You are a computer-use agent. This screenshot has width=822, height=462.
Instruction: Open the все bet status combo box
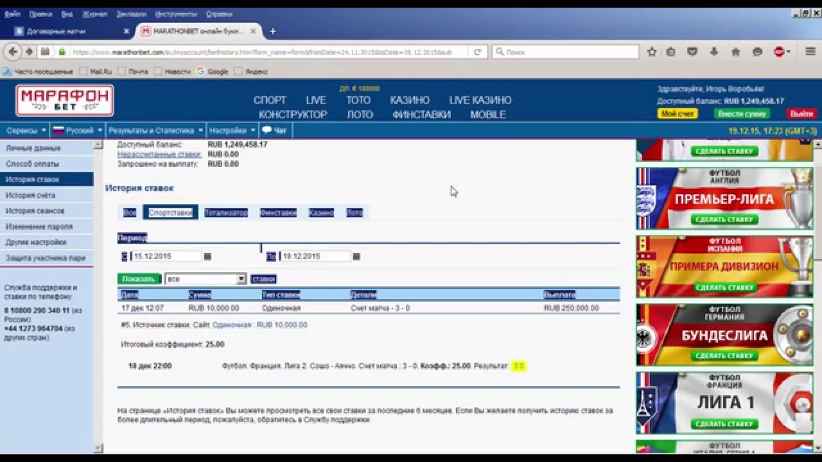(205, 279)
